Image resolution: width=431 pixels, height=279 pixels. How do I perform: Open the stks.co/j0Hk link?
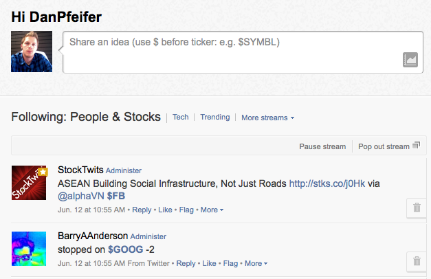coord(327,183)
